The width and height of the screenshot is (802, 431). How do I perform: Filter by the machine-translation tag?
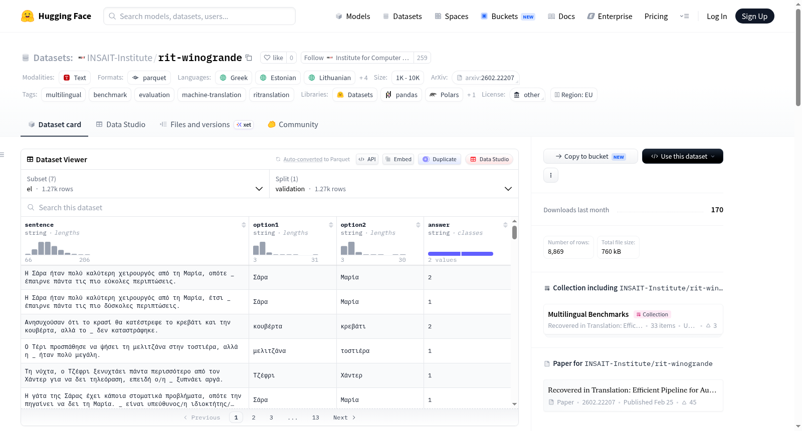(x=212, y=95)
